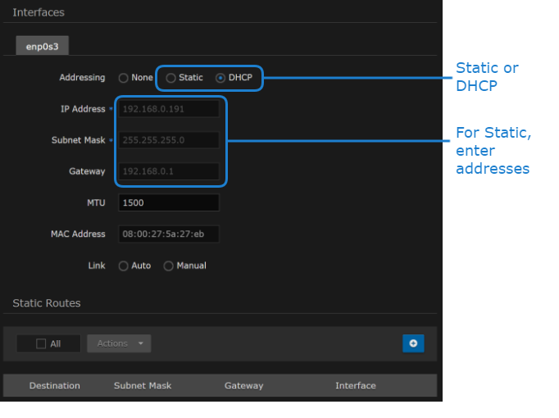
Task: Select the Static addressing option
Action: click(170, 79)
